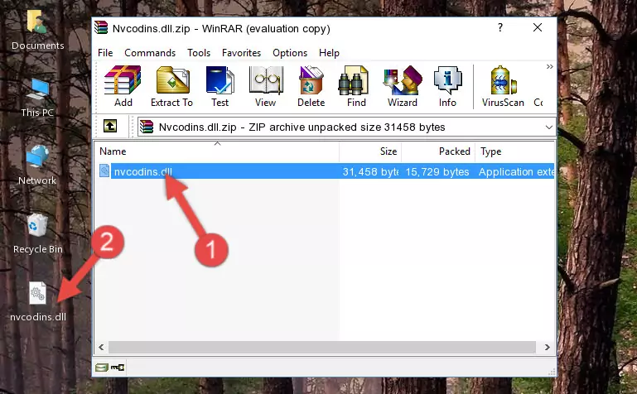This screenshot has height=394, width=637.
Task: Sort by Size column header
Action: pos(370,151)
